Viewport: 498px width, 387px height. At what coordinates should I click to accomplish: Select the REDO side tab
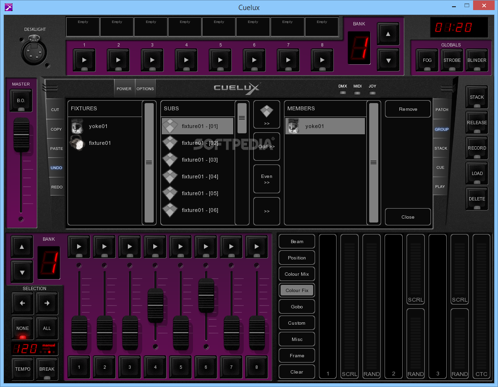click(x=57, y=187)
